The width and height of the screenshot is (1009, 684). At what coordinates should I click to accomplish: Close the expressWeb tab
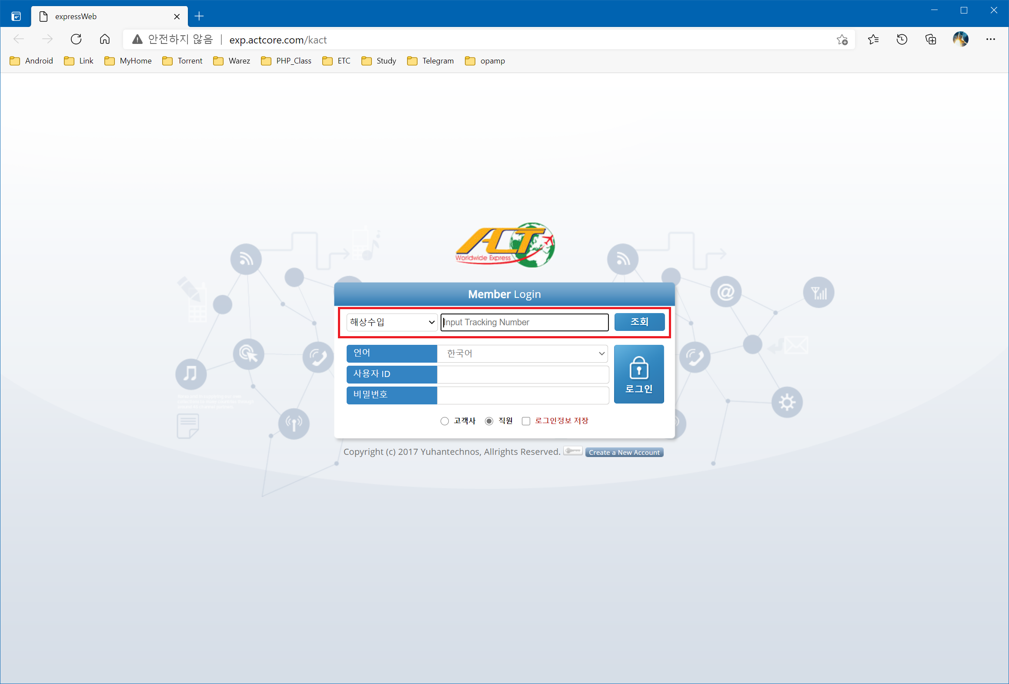tap(177, 17)
